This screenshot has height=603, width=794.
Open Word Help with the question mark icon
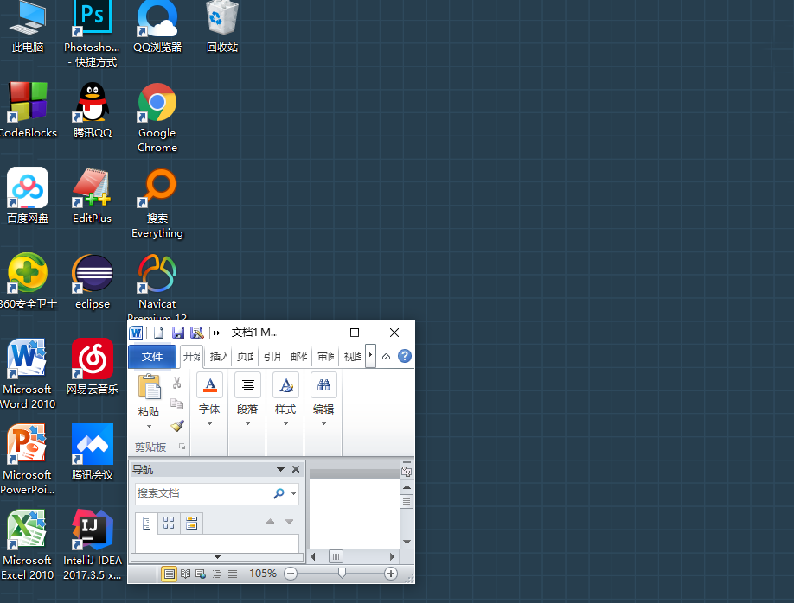[x=405, y=356]
